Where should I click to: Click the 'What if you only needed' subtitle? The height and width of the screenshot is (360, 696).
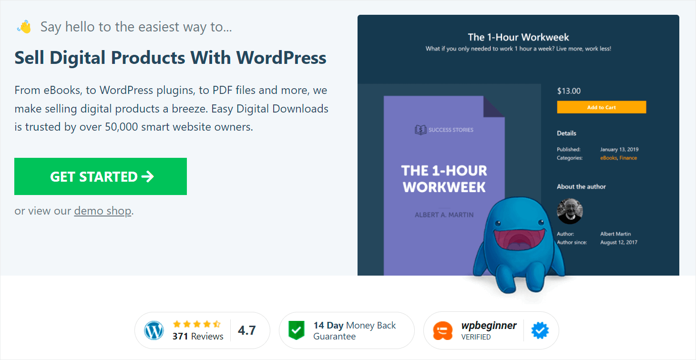(x=518, y=49)
